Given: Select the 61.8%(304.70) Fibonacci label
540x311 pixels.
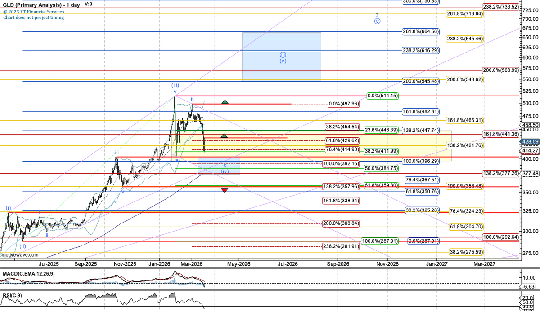Looking at the screenshot, I should tap(466, 227).
